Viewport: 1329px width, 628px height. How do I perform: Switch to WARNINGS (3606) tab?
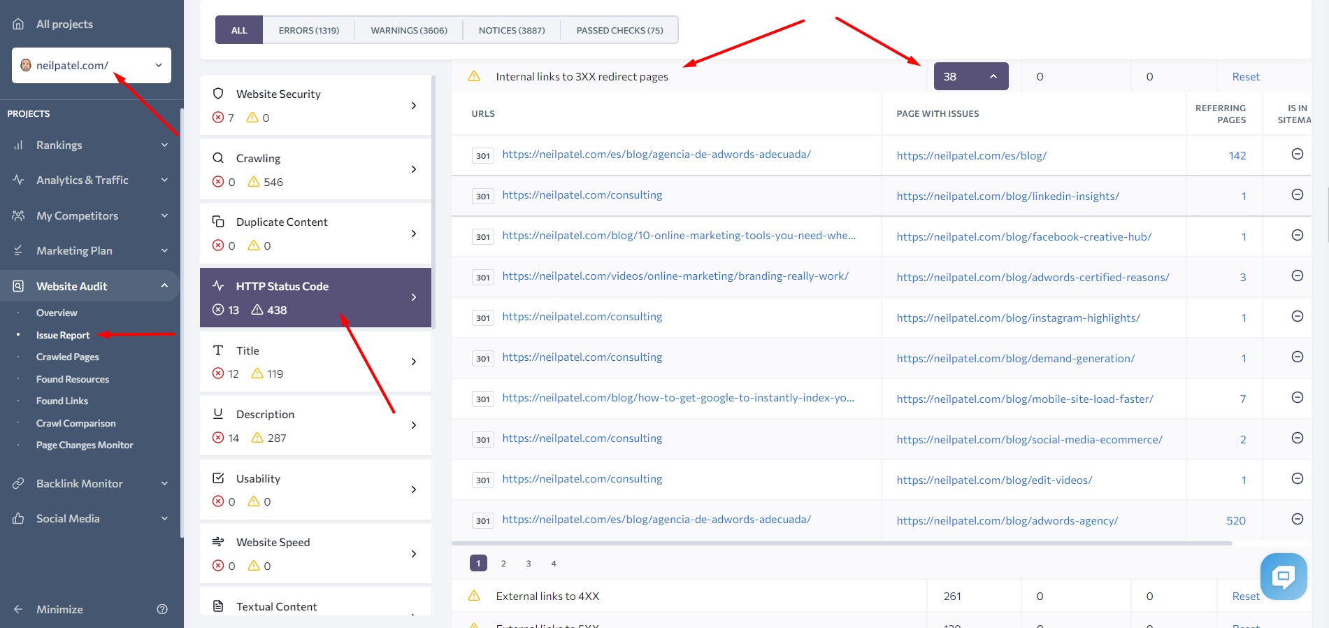click(409, 30)
